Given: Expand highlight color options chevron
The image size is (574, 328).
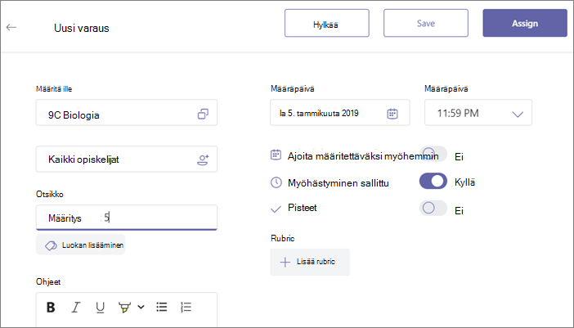Looking at the screenshot, I should pos(141,307).
